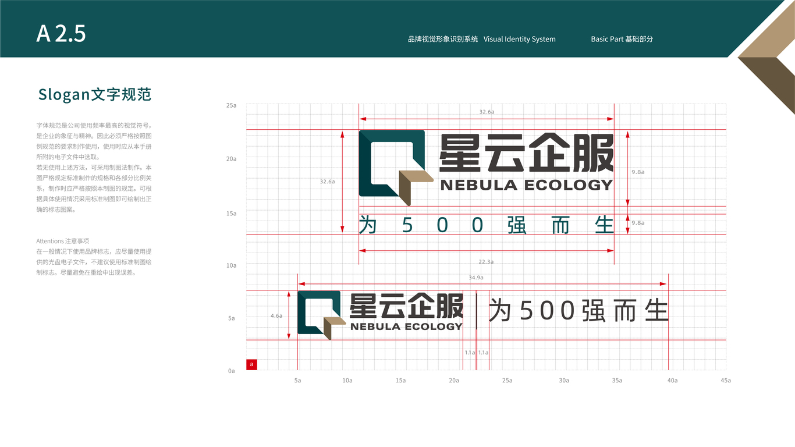The width and height of the screenshot is (795, 447).
Task: Select the large '星云企服' wordmark in upper lockup
Action: (x=527, y=154)
